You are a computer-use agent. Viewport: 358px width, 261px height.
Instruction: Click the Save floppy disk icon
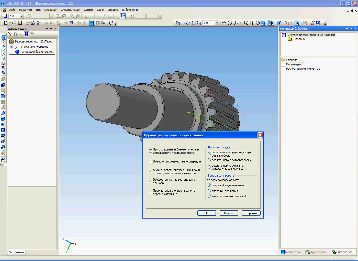(20, 23)
